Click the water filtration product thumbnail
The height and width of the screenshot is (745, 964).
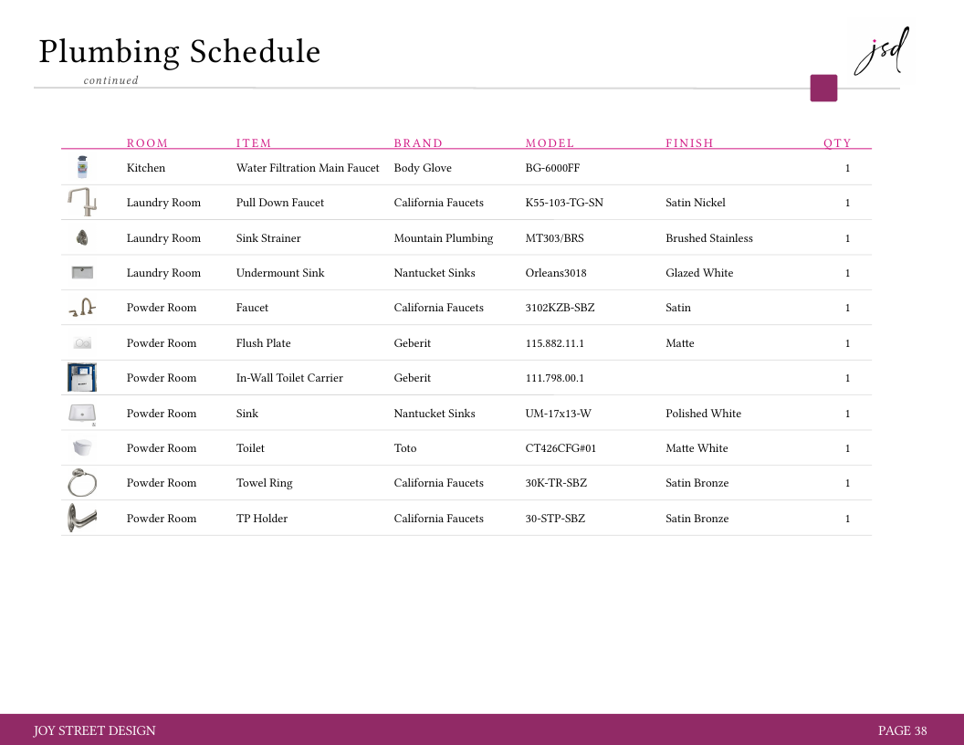[82, 167]
